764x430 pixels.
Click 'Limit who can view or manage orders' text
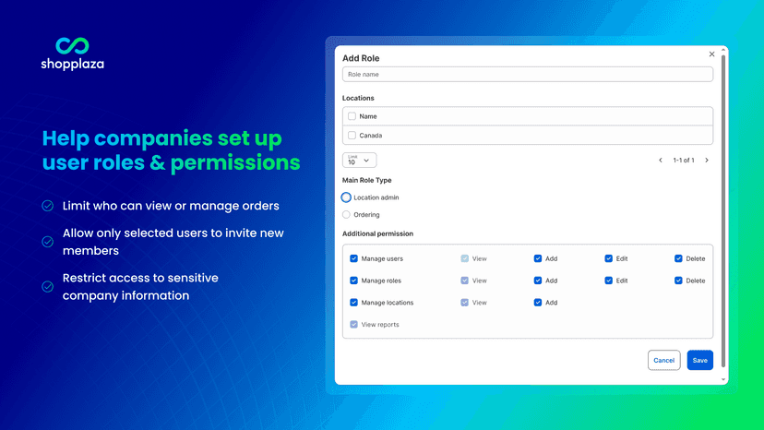pos(171,206)
